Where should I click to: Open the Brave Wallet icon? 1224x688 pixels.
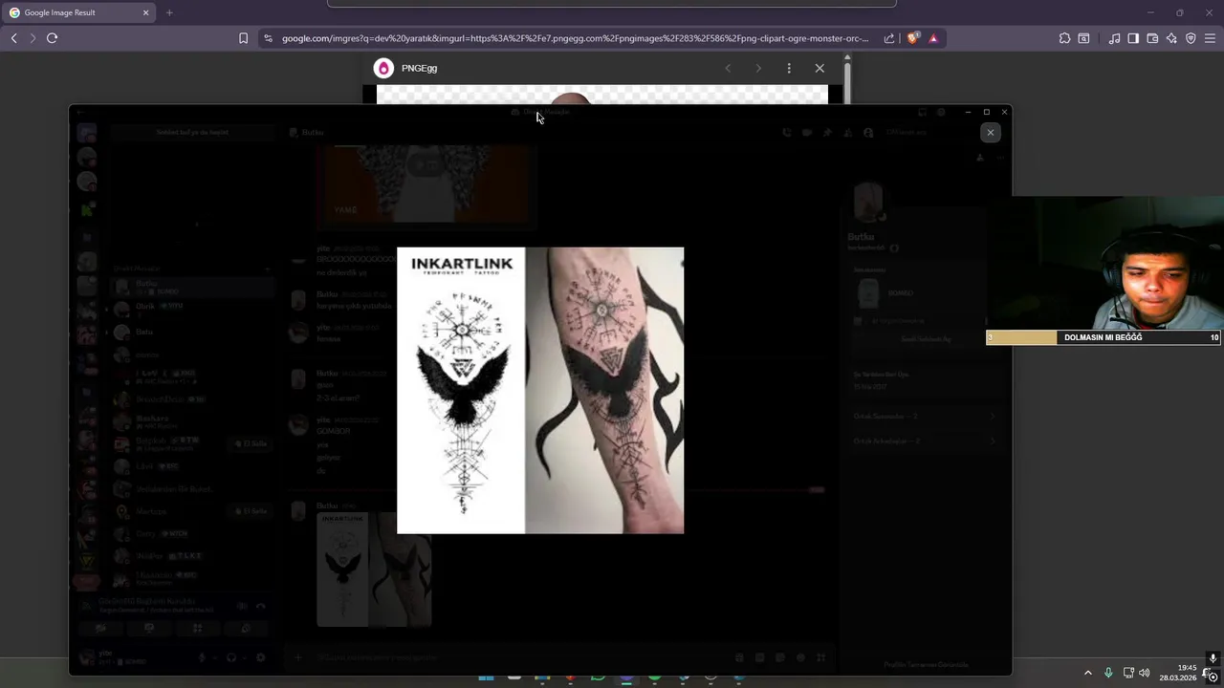coord(1152,38)
